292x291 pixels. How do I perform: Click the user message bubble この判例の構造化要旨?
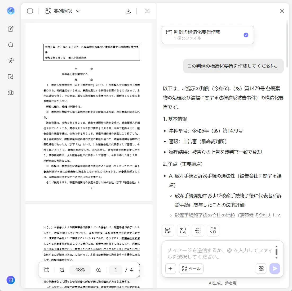(233, 66)
